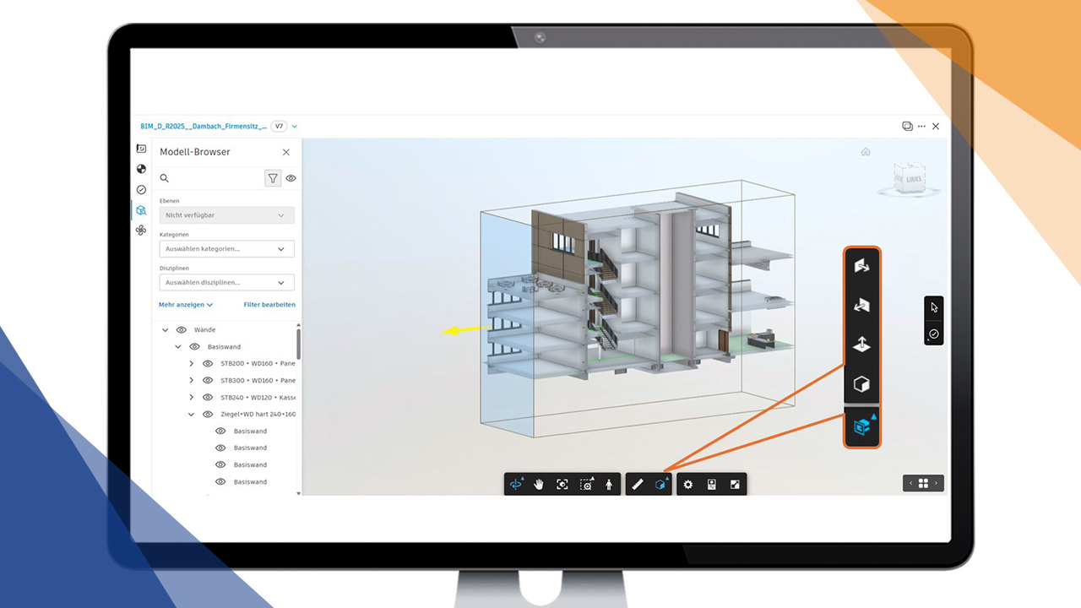Click the Fit to view tool

562,484
